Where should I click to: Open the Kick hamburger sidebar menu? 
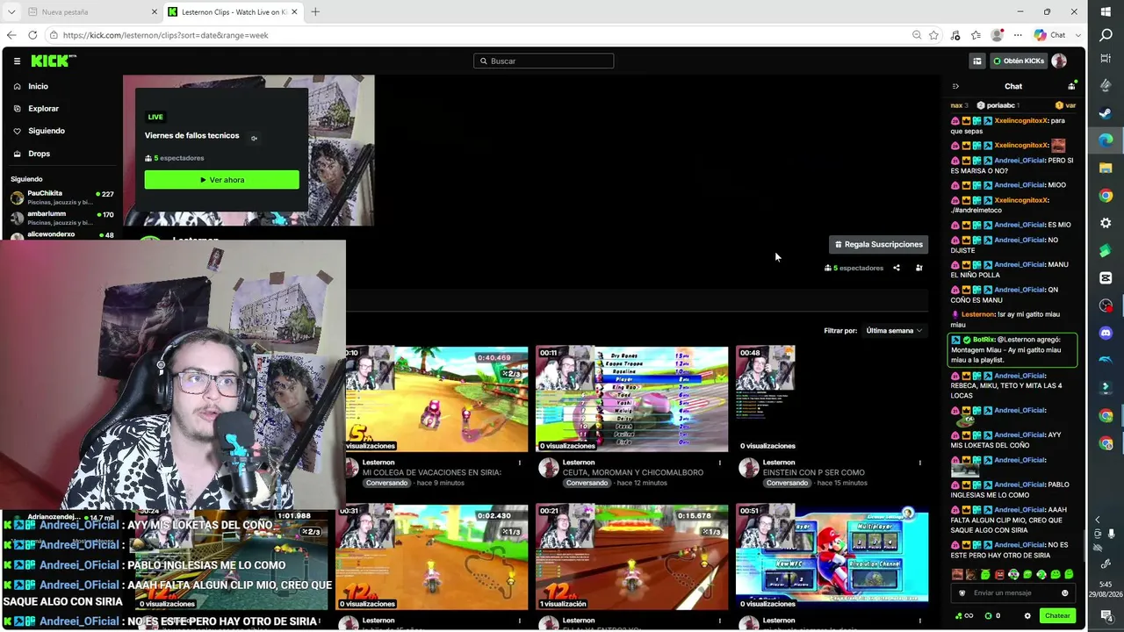coord(17,61)
